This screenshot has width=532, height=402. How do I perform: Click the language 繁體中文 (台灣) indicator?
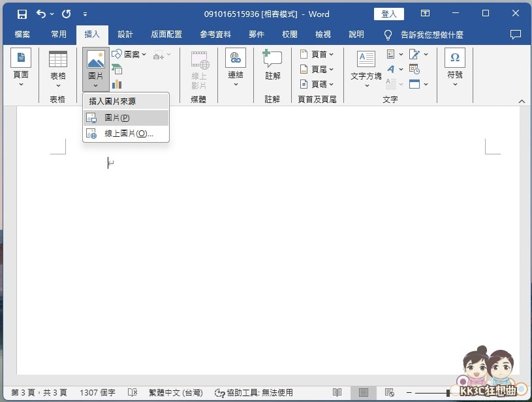coord(176,392)
